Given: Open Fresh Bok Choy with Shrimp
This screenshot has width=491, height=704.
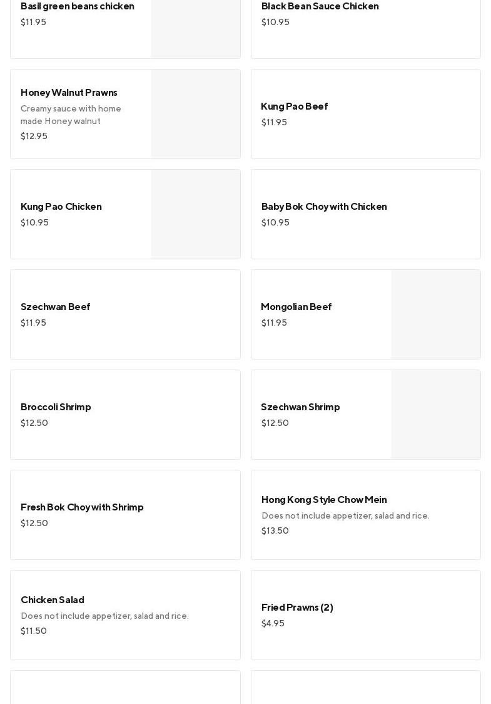Looking at the screenshot, I should pos(82,507).
